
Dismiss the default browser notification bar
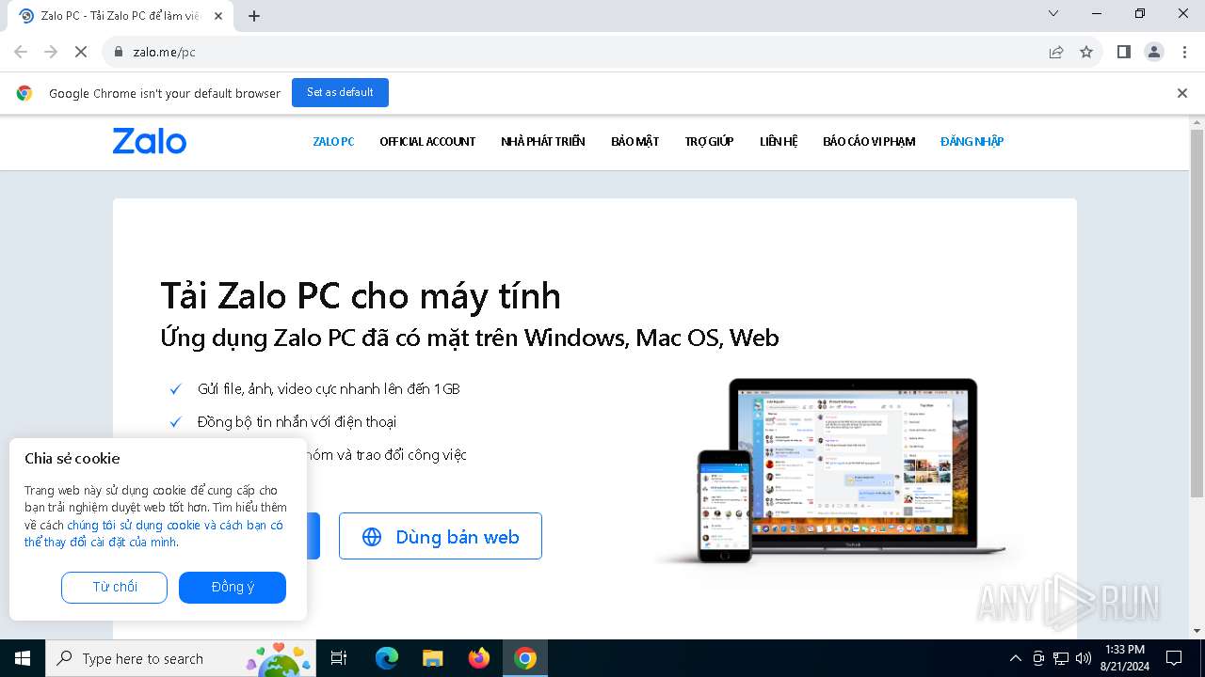pyautogui.click(x=1182, y=93)
